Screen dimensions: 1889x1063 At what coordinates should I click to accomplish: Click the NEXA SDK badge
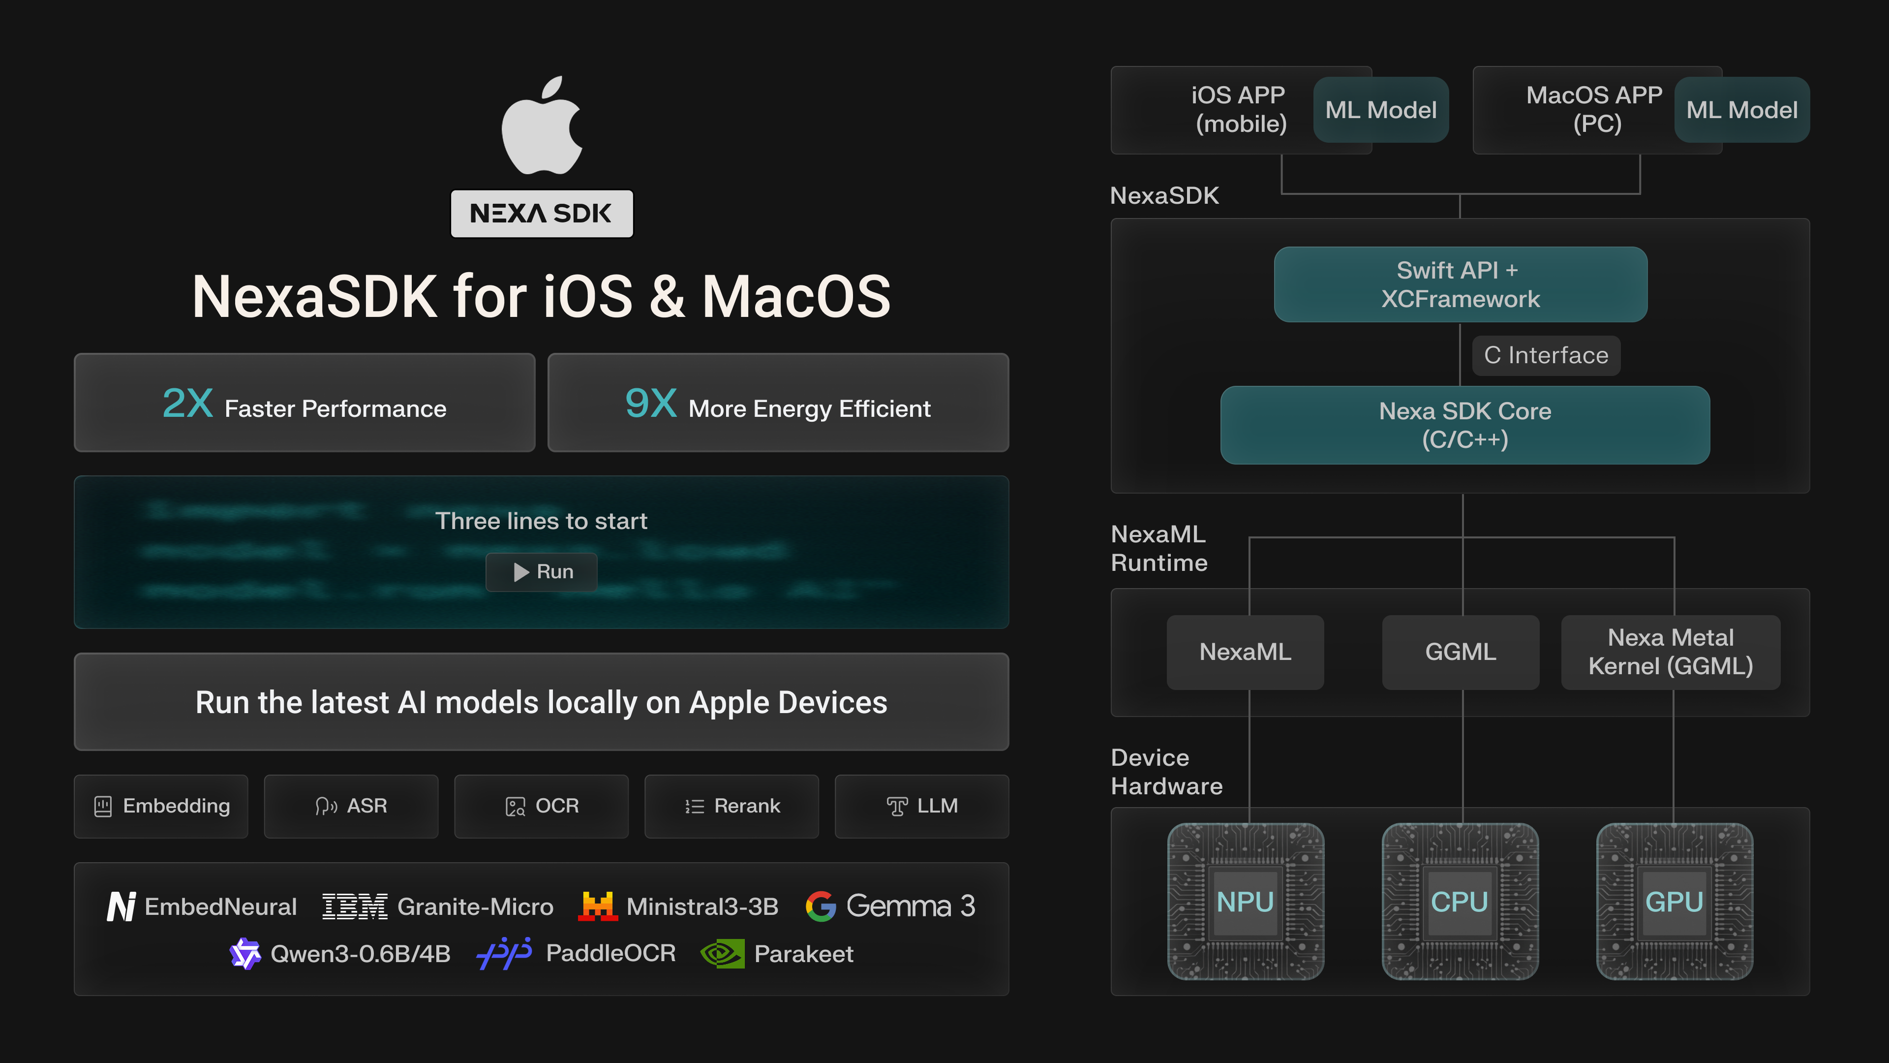tap(543, 214)
